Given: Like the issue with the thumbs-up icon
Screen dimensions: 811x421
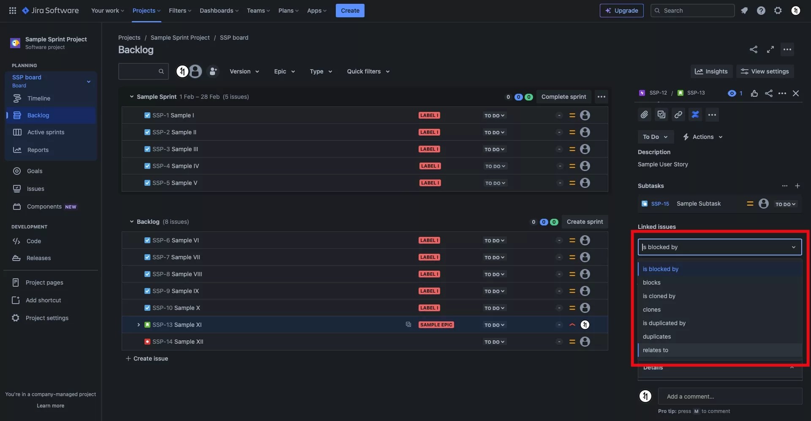Looking at the screenshot, I should [755, 93].
